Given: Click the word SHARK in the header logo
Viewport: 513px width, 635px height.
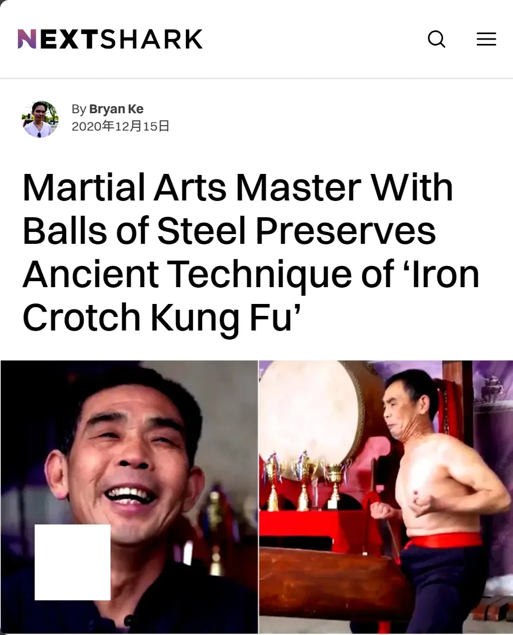Looking at the screenshot, I should [151, 39].
